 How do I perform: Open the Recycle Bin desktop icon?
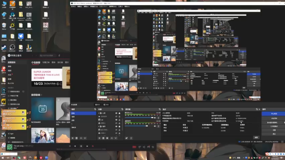coord(4,26)
